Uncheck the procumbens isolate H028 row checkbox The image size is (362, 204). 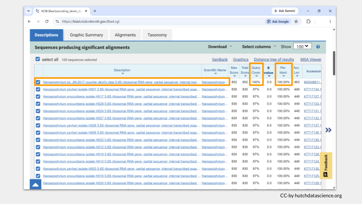pyautogui.click(x=38, y=104)
